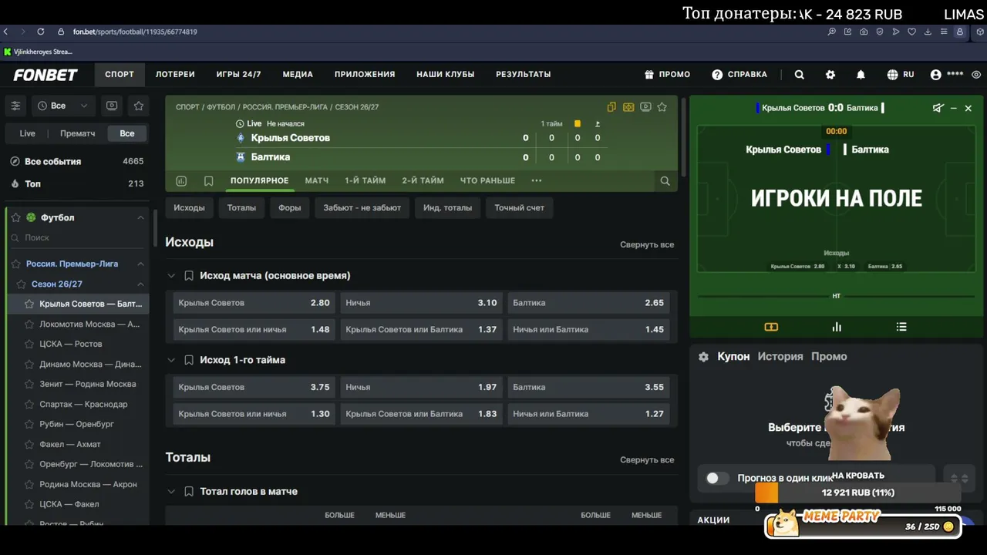Open bar chart statistics in match tracker
This screenshot has height=555, width=987.
click(837, 327)
